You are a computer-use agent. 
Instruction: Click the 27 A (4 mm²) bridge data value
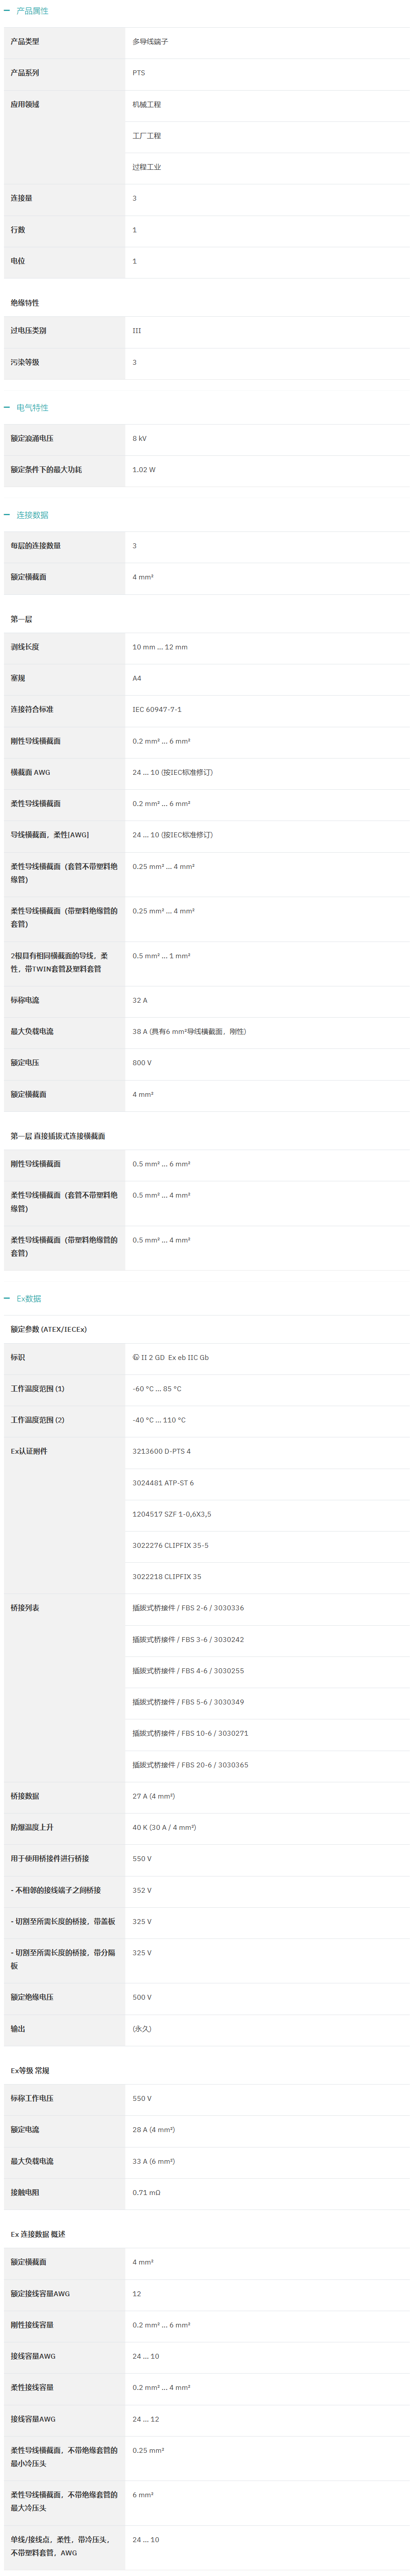(154, 1796)
